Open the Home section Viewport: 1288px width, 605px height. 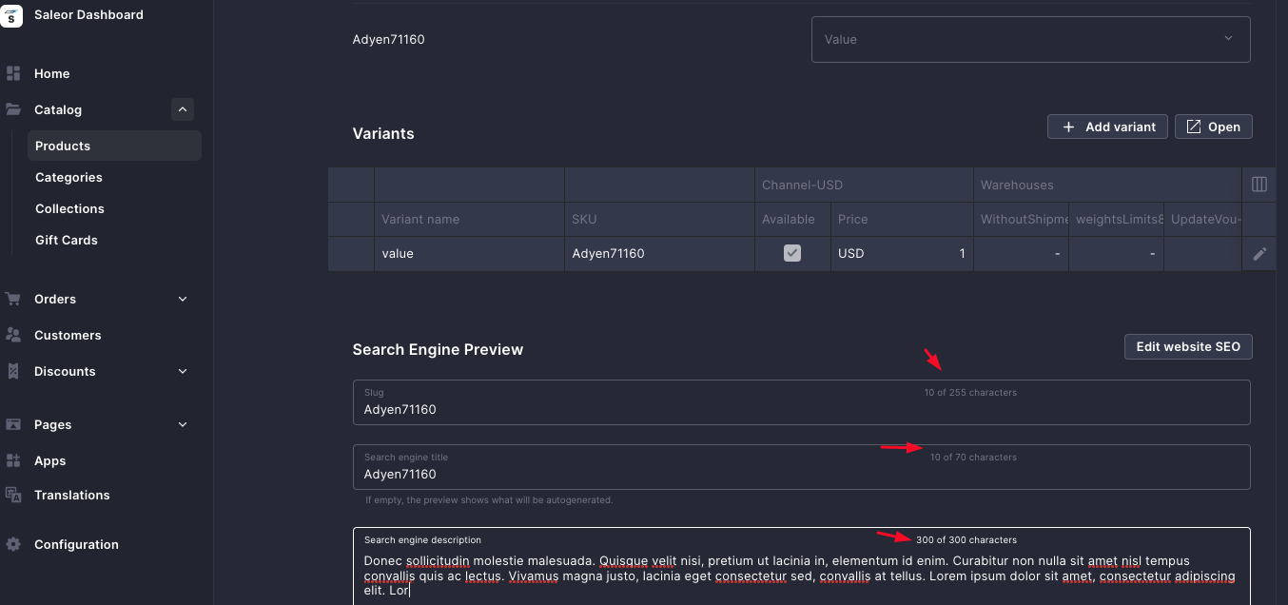coord(51,73)
